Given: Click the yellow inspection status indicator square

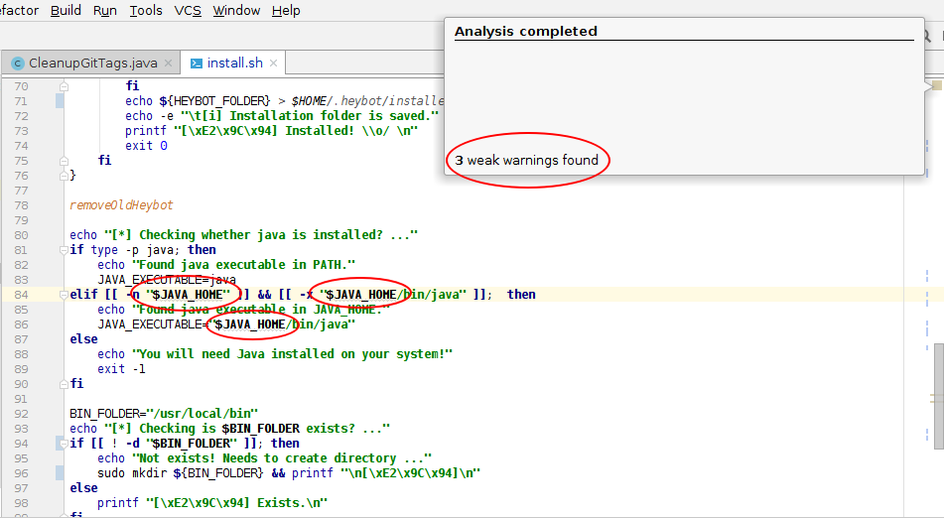Looking at the screenshot, I should tap(937, 85).
